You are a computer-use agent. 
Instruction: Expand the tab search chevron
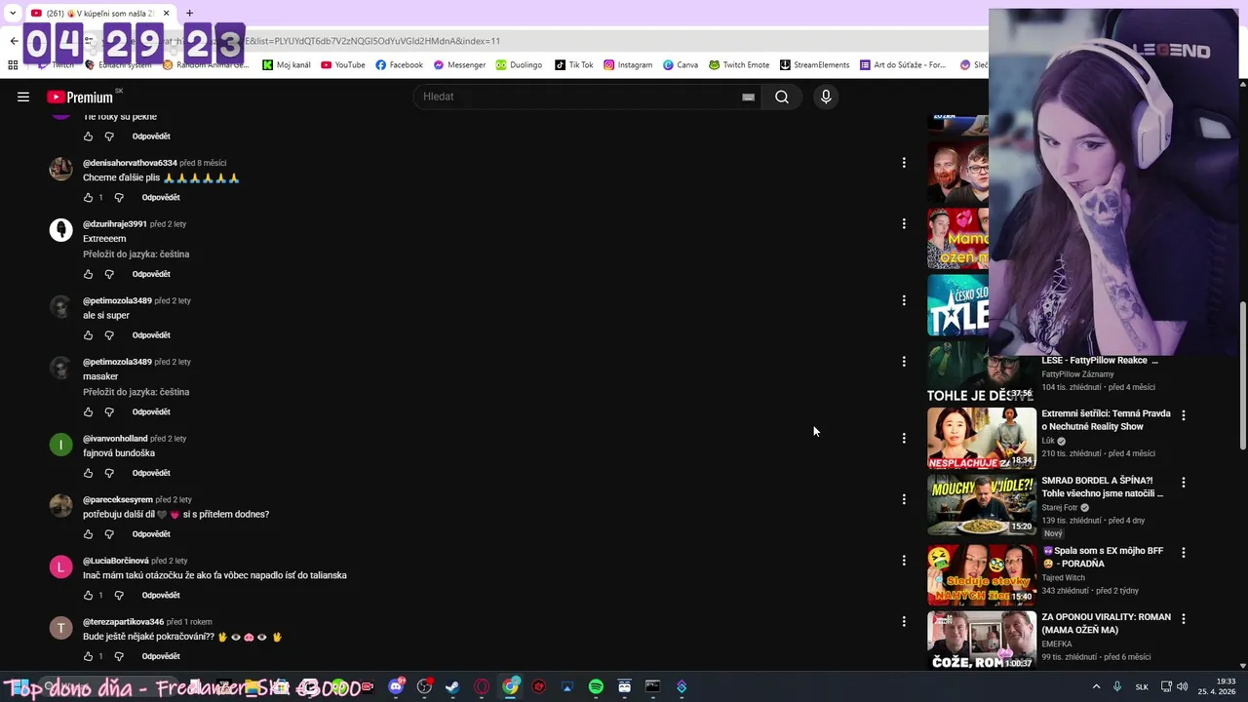[13, 13]
